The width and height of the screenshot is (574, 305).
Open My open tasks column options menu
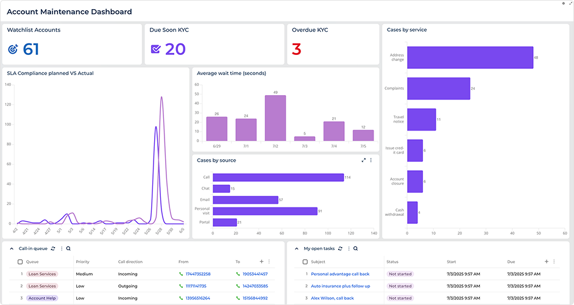(553, 262)
